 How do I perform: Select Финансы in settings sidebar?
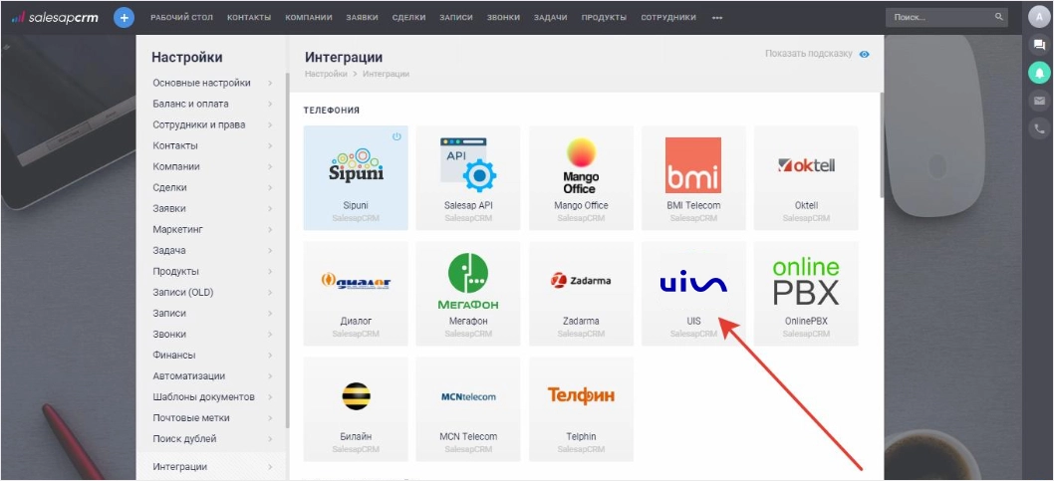click(212, 355)
